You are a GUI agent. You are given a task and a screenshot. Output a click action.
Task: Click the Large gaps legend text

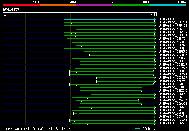(12, 129)
